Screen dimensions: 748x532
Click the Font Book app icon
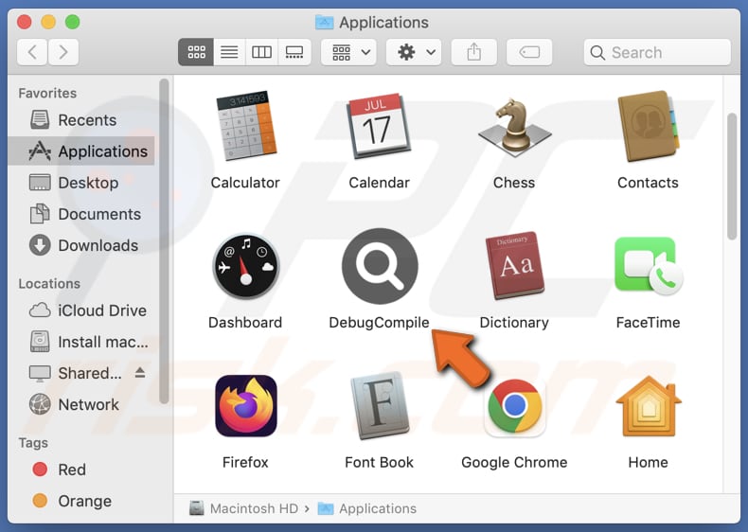coord(380,406)
